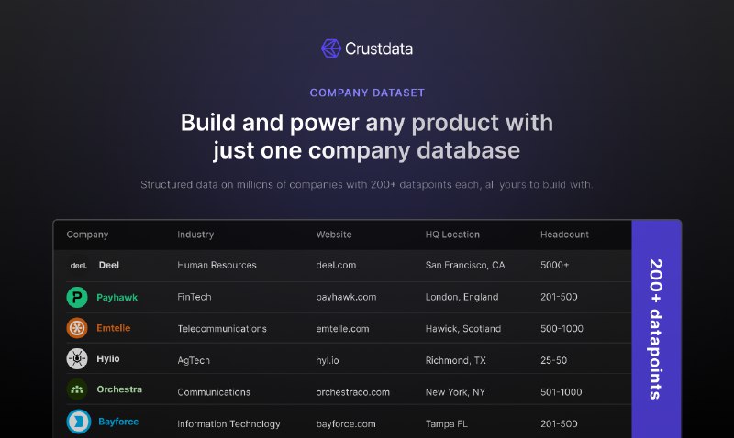The width and height of the screenshot is (734, 438).
Task: Click the green Payhawk logo icon
Action: [x=78, y=297]
